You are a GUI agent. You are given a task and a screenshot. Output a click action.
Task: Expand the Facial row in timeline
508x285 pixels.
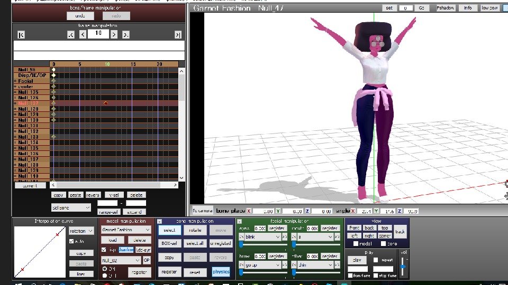click(x=15, y=81)
